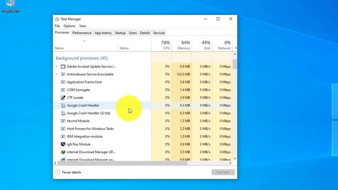Select the Background processes (45) group header

click(82, 58)
